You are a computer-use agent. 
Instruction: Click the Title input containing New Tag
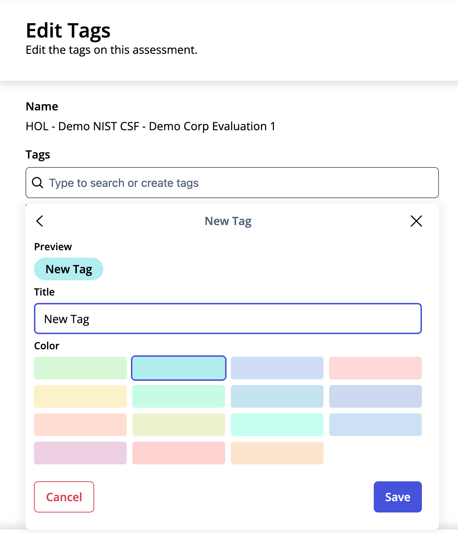[228, 319]
